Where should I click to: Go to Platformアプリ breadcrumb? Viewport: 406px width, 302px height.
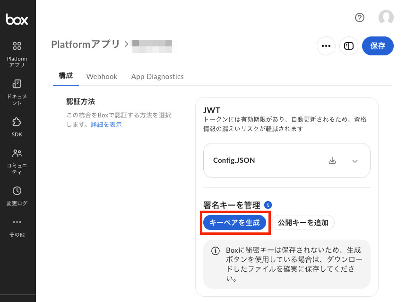tap(86, 44)
